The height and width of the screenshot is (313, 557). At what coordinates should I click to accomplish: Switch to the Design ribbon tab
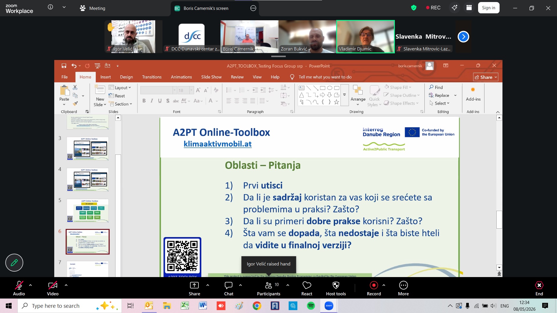click(126, 77)
